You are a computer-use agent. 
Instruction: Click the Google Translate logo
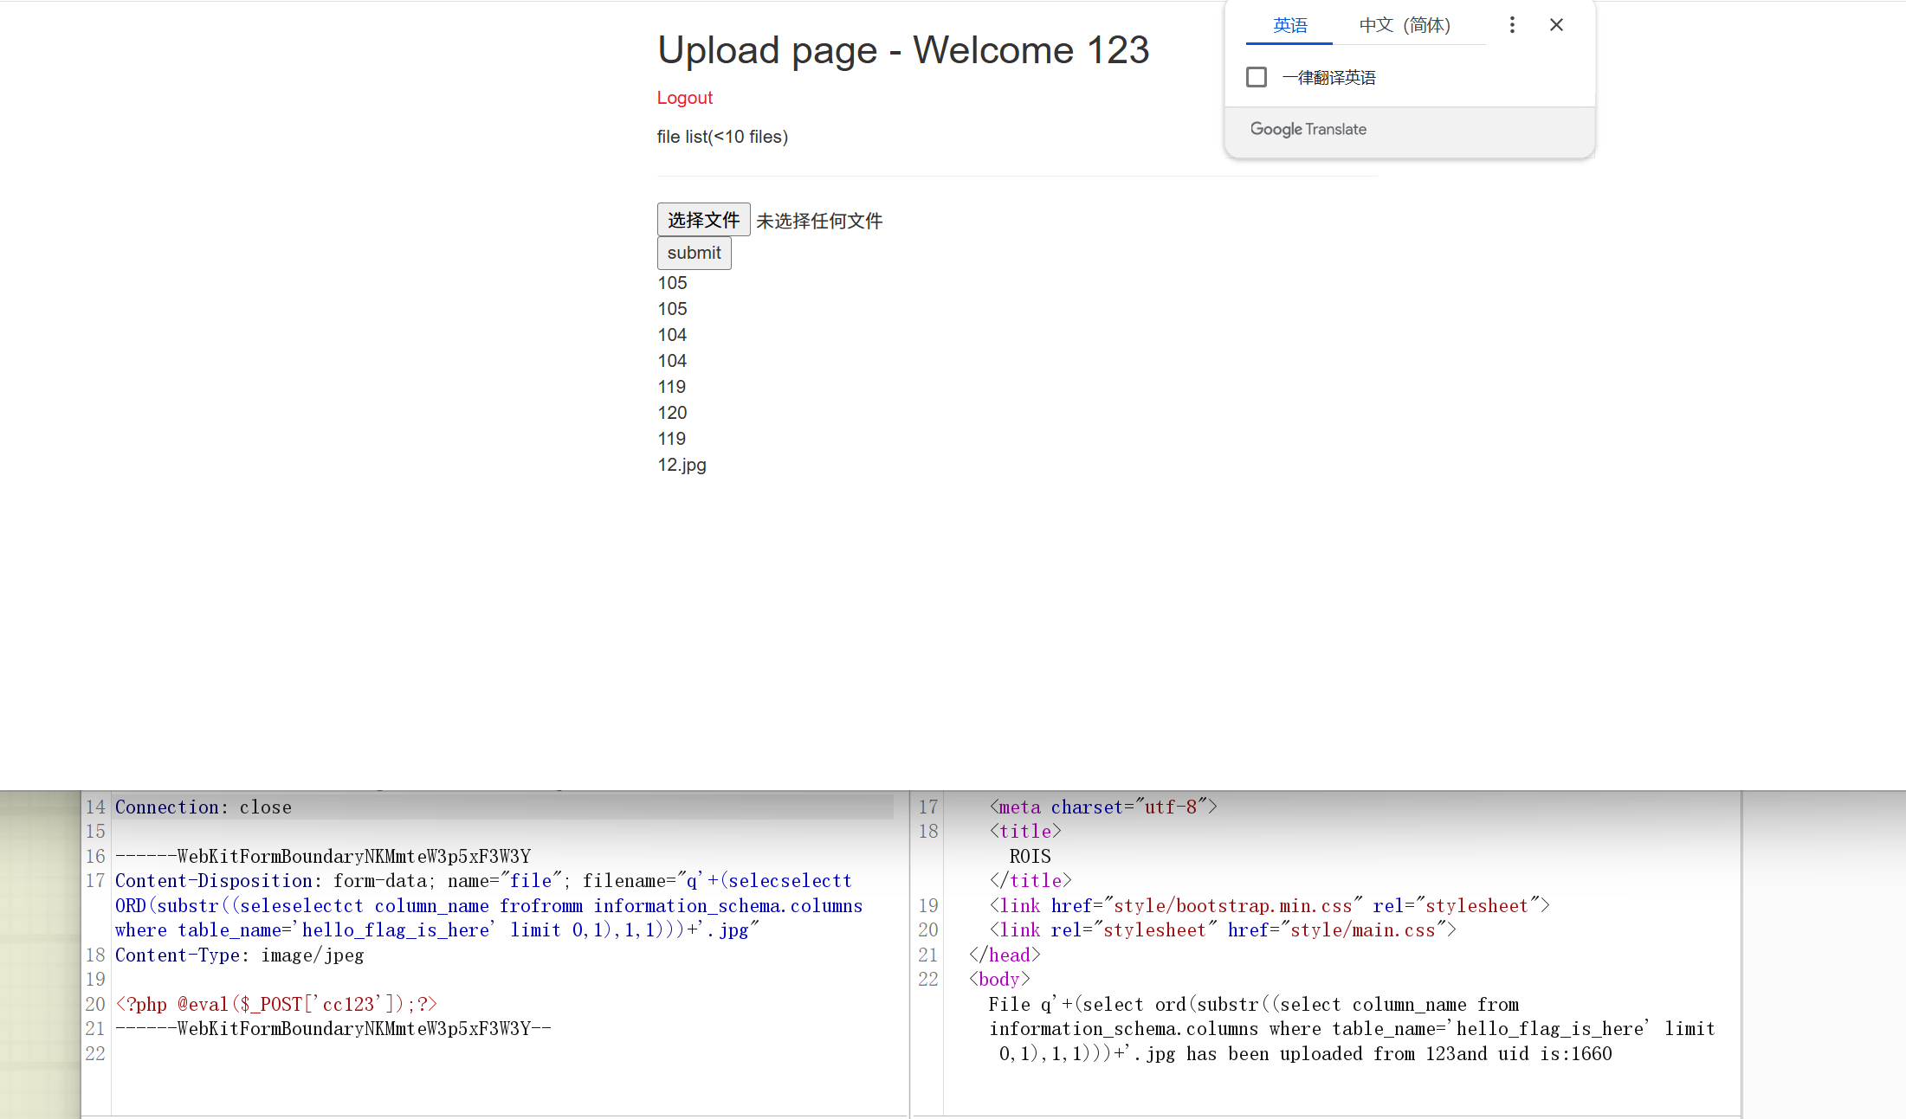tap(1308, 129)
